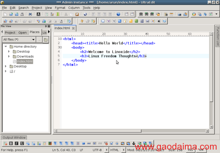The width and height of the screenshot is (220, 153).
Task: Close the File View panel
Action: tap(49, 26)
